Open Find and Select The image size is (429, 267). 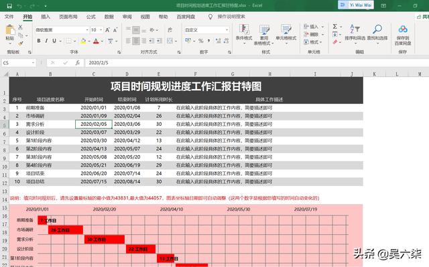377,33
